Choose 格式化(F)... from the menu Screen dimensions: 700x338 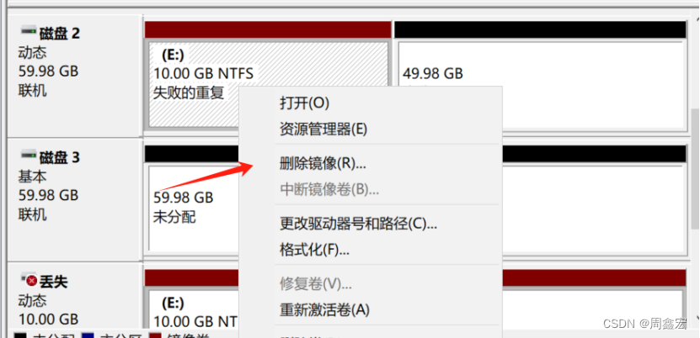pos(314,250)
